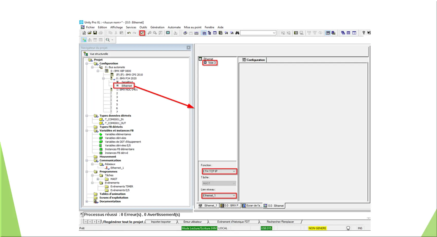Click the simulation mode computer icon
Screen dimensions: 437x237
coord(333,33)
